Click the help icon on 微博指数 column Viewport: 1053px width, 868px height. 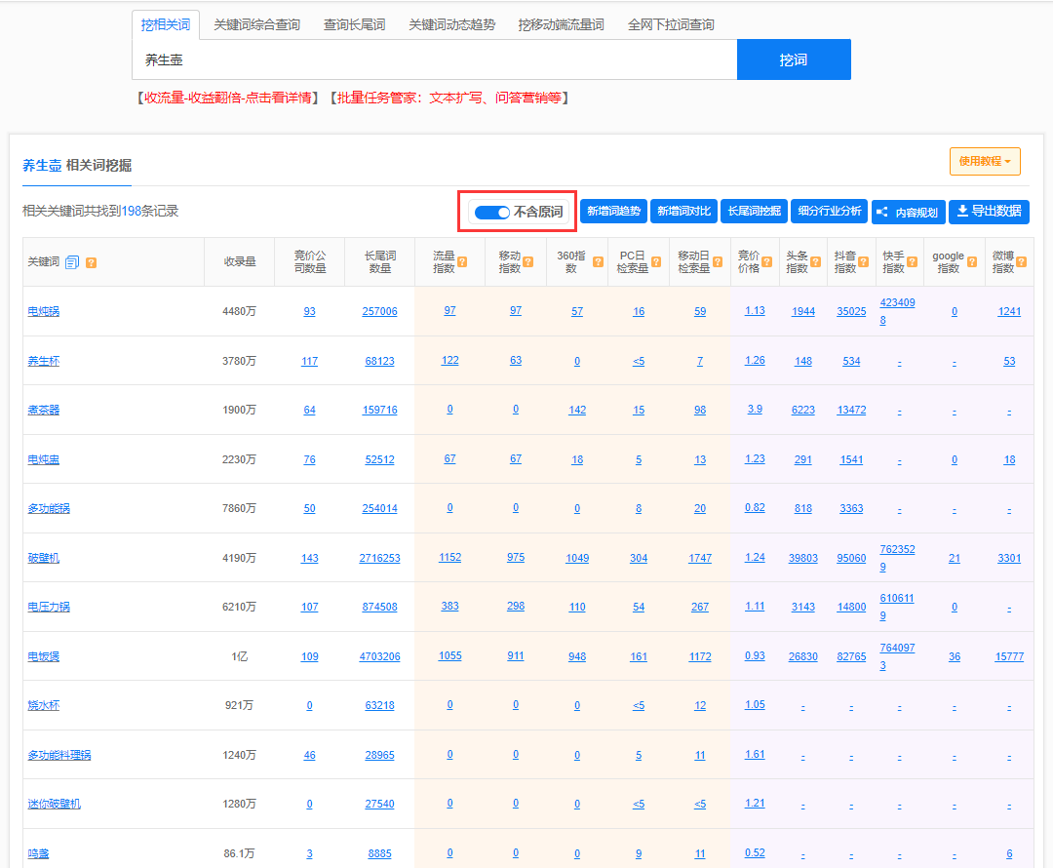click(x=1021, y=262)
